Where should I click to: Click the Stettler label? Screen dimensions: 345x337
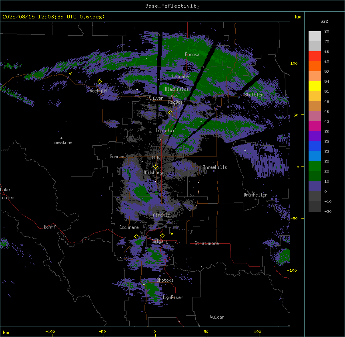254,95
